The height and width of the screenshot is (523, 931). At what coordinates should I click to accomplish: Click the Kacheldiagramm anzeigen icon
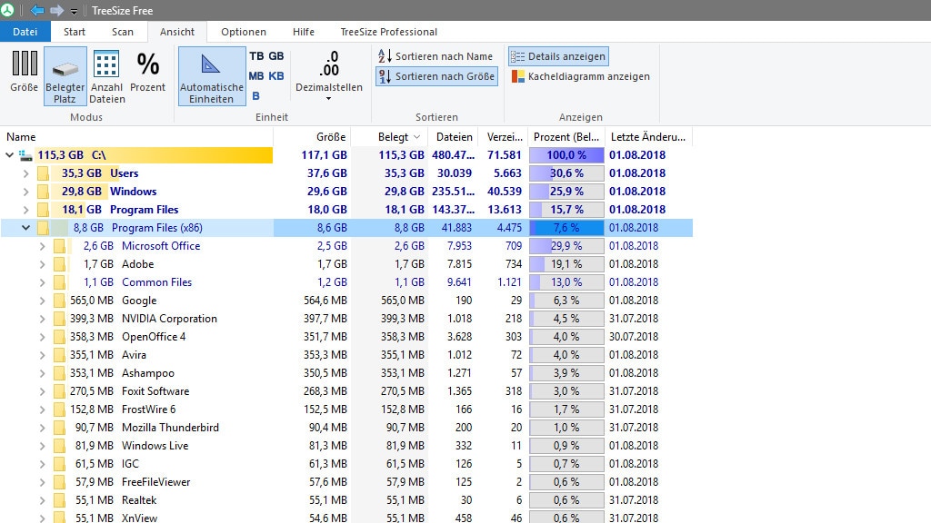tap(517, 77)
